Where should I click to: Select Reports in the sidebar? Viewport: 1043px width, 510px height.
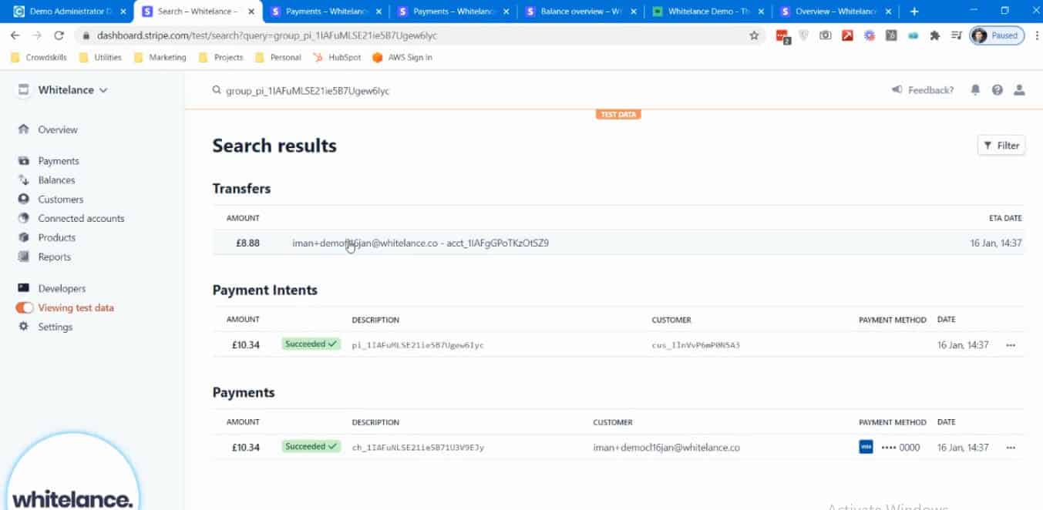(x=54, y=257)
